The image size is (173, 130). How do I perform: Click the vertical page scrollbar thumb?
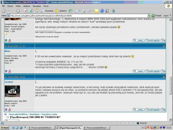coord(171,86)
